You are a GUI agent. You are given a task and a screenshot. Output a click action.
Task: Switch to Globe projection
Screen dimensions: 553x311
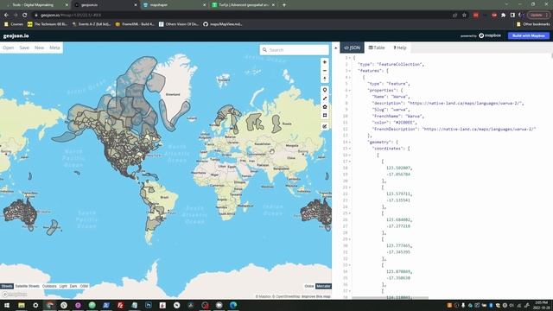[x=309, y=286]
